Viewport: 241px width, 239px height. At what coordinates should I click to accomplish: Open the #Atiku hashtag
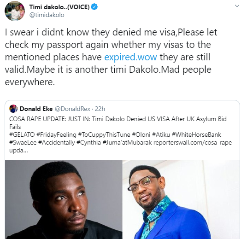161,135
